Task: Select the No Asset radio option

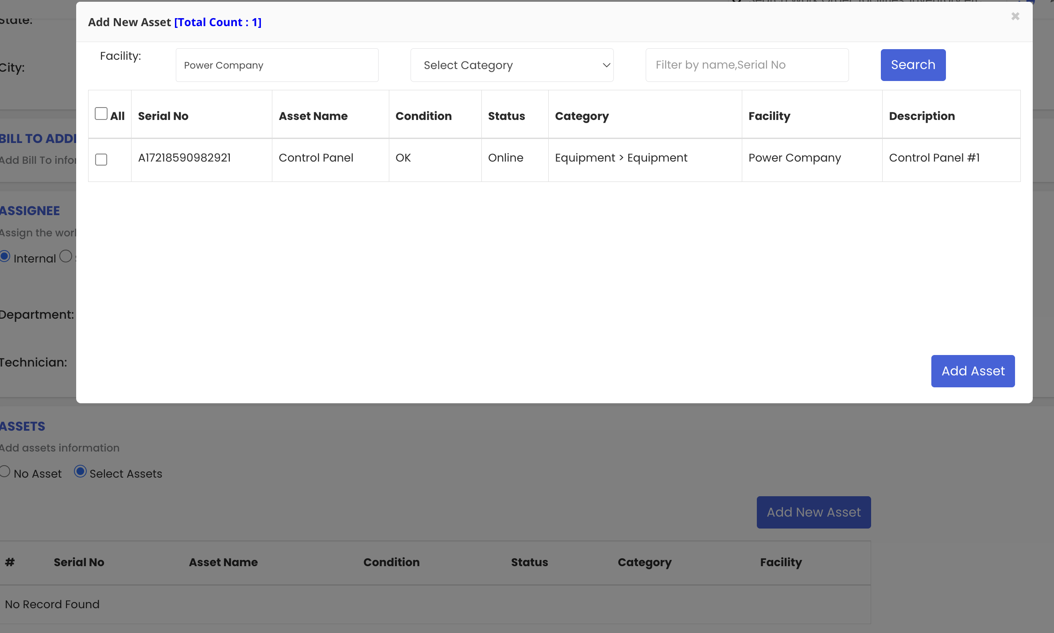Action: [x=5, y=471]
